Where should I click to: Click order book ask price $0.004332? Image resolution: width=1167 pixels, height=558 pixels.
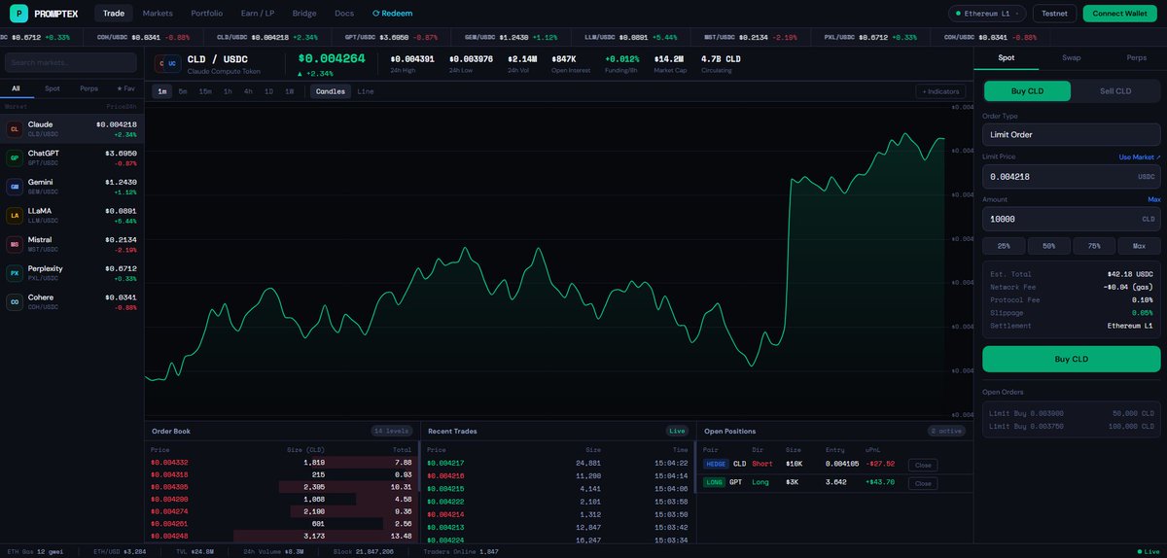tap(169, 463)
